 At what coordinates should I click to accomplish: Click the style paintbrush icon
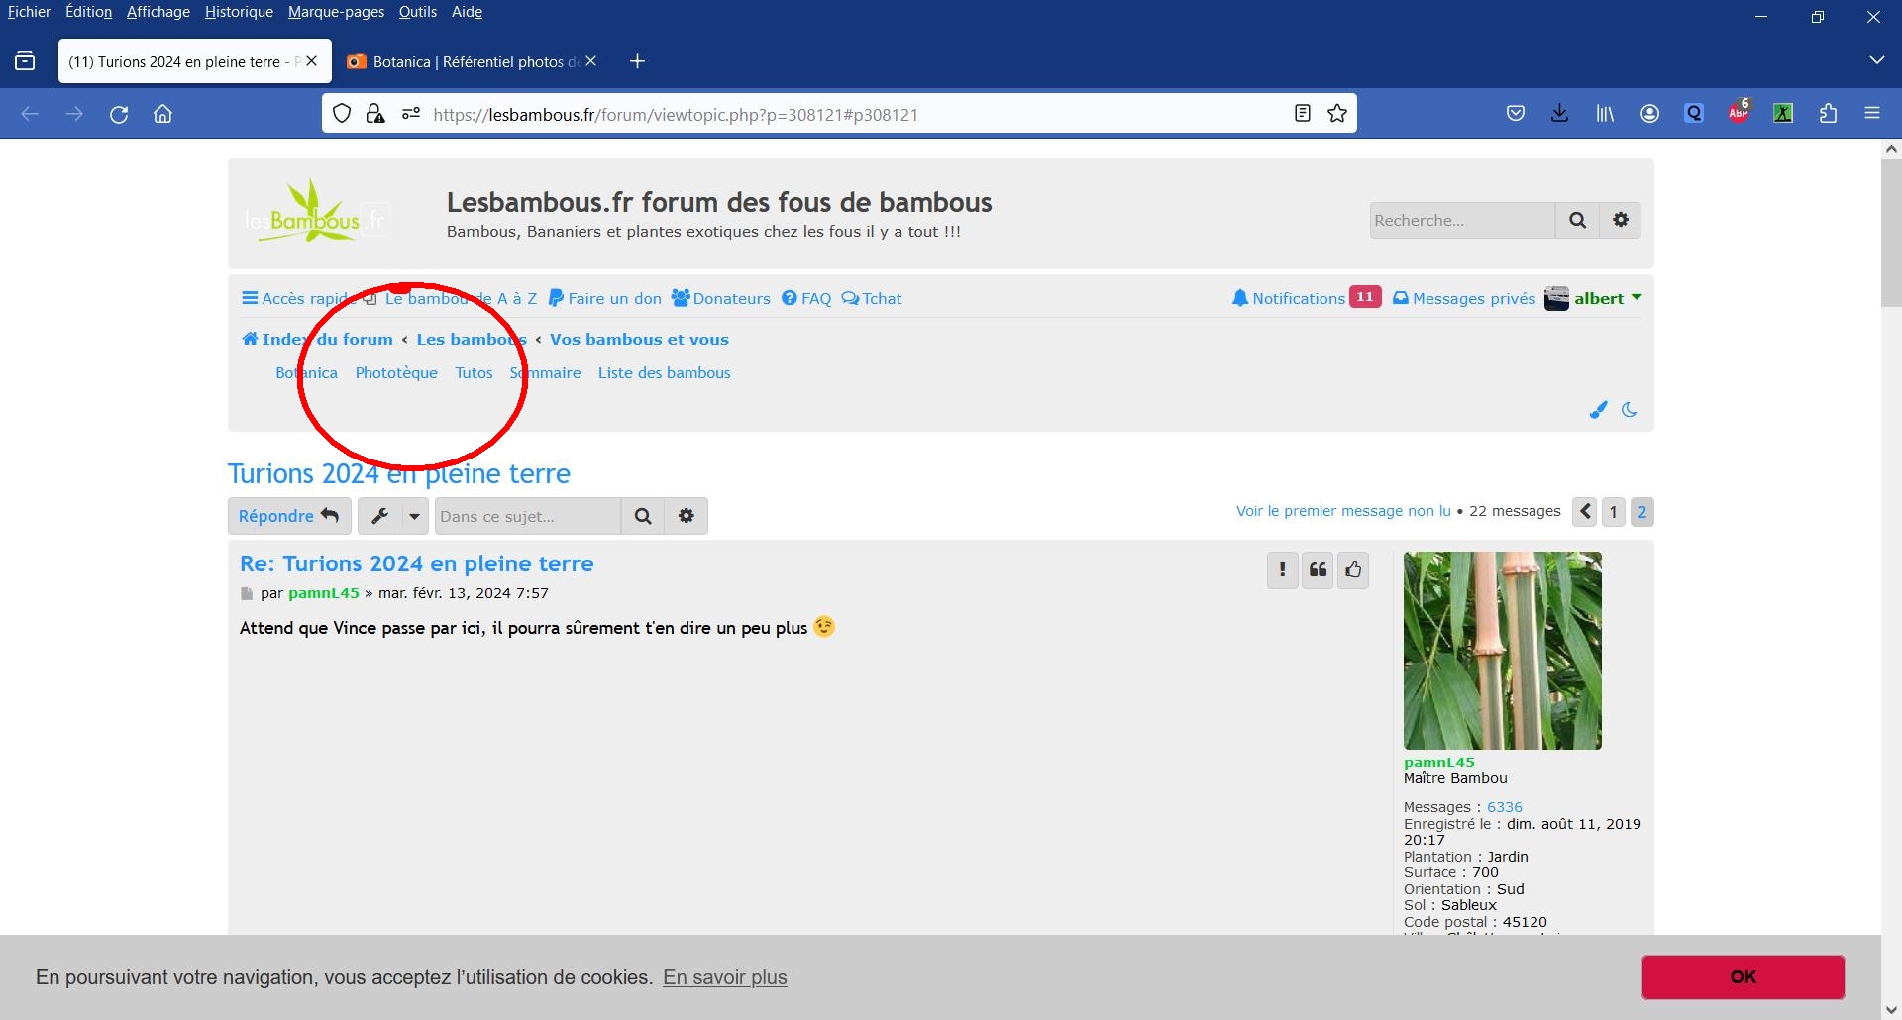tap(1598, 409)
